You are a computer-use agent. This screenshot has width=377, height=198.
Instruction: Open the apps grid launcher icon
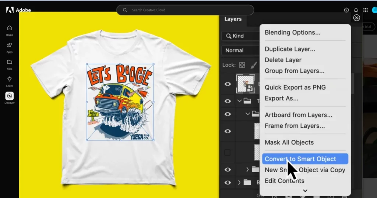pos(366,10)
